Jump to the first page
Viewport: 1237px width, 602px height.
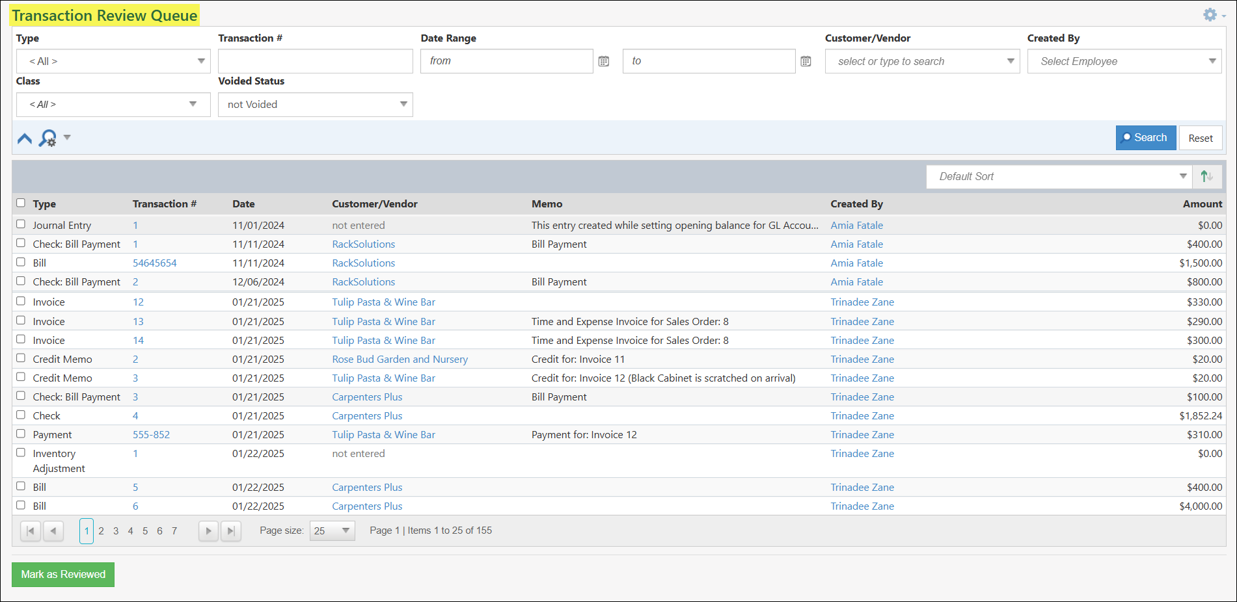[x=30, y=530]
